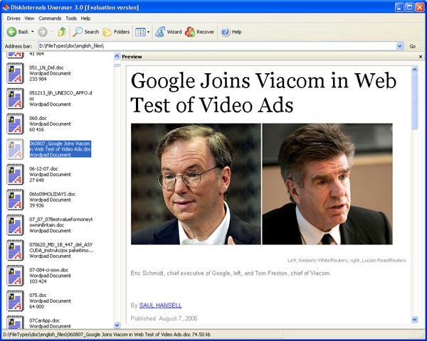Viewport: 427px width, 341px height.
Task: Click into the address bar path field
Action: [217, 46]
